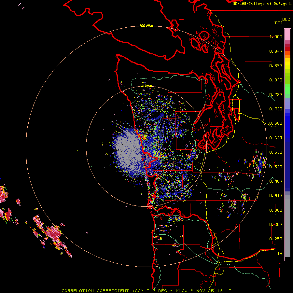Select the 0.520 legend value
Image resolution: width=293 pixels, height=293 pixels.
pos(276,167)
